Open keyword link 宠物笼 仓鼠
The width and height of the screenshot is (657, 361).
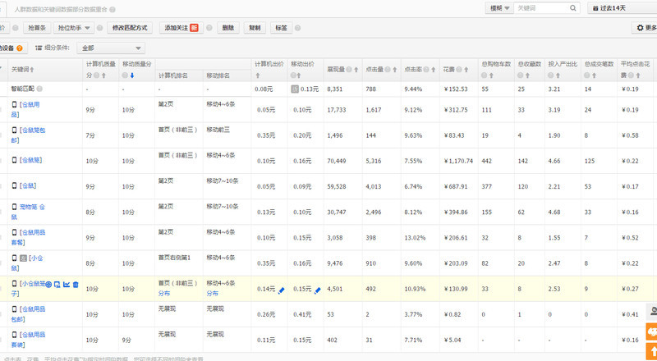(28, 212)
